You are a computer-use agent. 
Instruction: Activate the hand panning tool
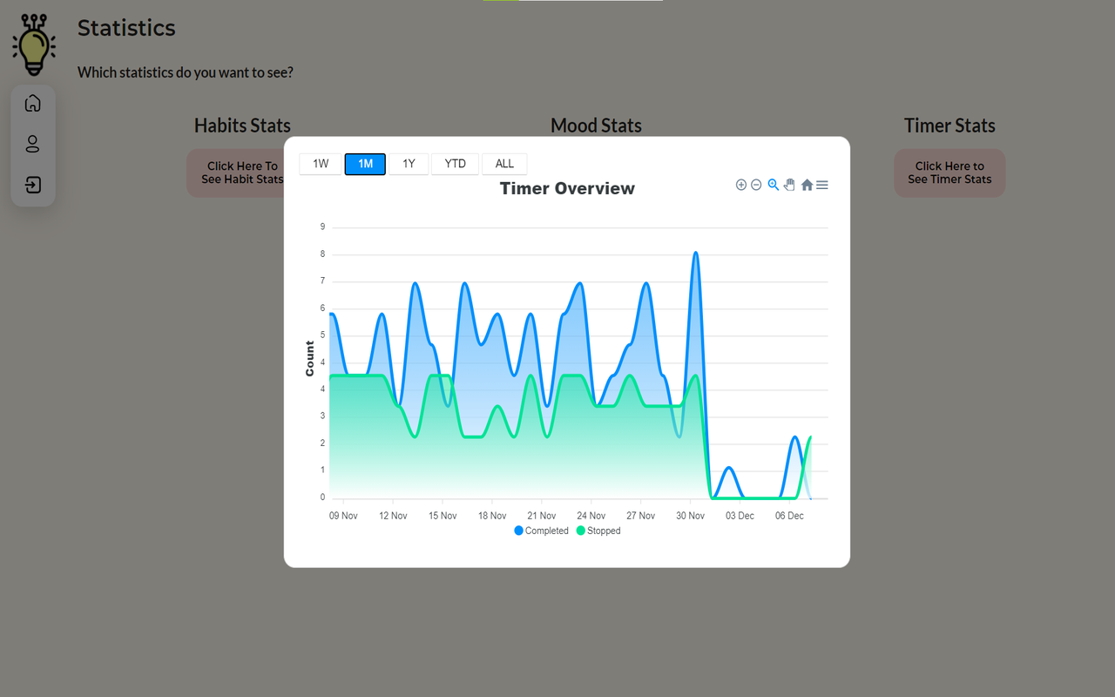coord(789,185)
